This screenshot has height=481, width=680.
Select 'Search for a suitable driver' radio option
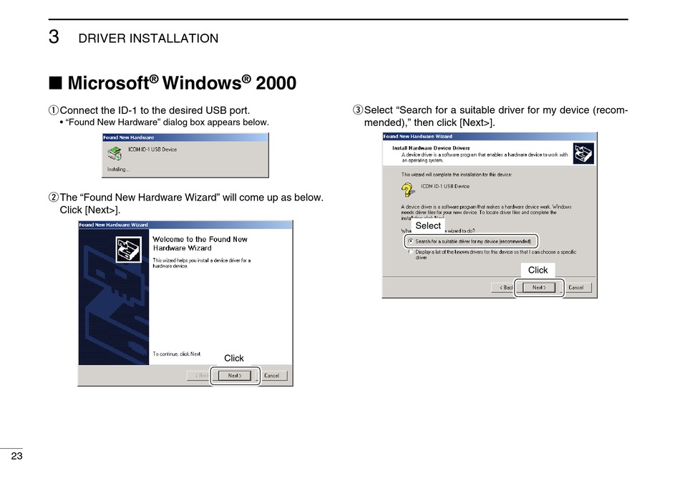point(410,241)
